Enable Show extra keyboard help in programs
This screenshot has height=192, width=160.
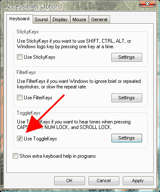click(x=15, y=156)
